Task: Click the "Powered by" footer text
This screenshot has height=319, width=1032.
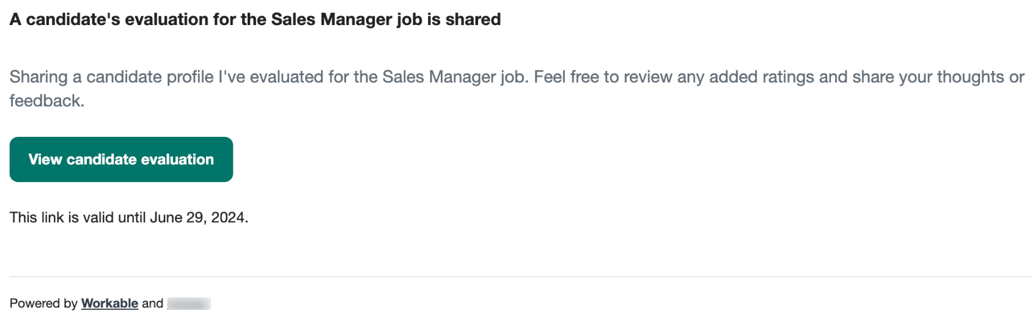Action: pyautogui.click(x=43, y=303)
